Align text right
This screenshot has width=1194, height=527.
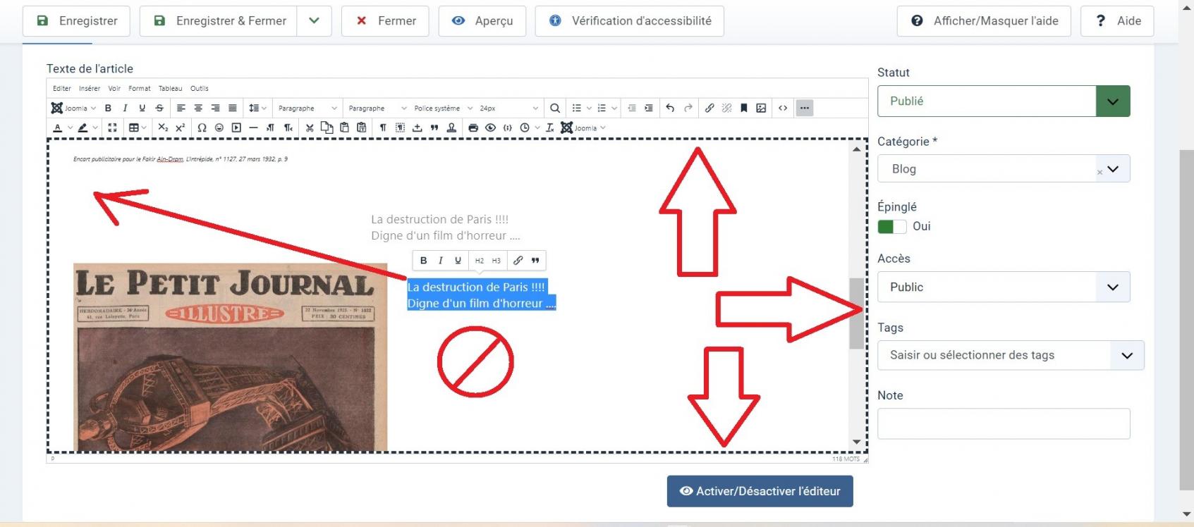215,108
